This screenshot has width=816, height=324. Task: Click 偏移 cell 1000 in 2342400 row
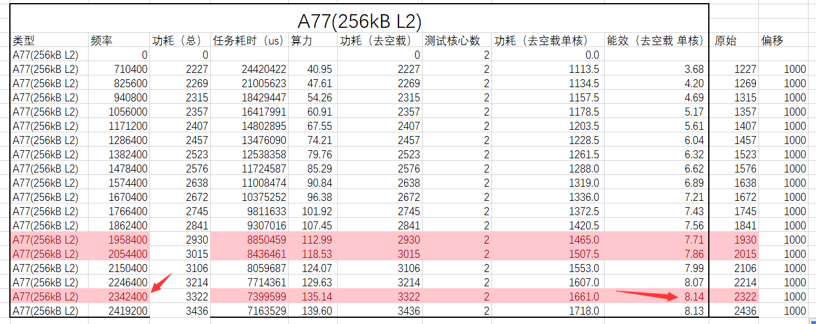784,297
